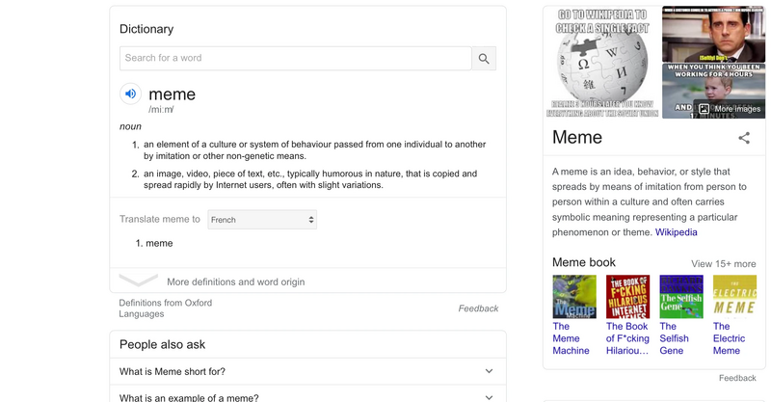Click the share icon beside Meme
Image resolution: width=771 pixels, height=402 pixels.
pos(743,138)
